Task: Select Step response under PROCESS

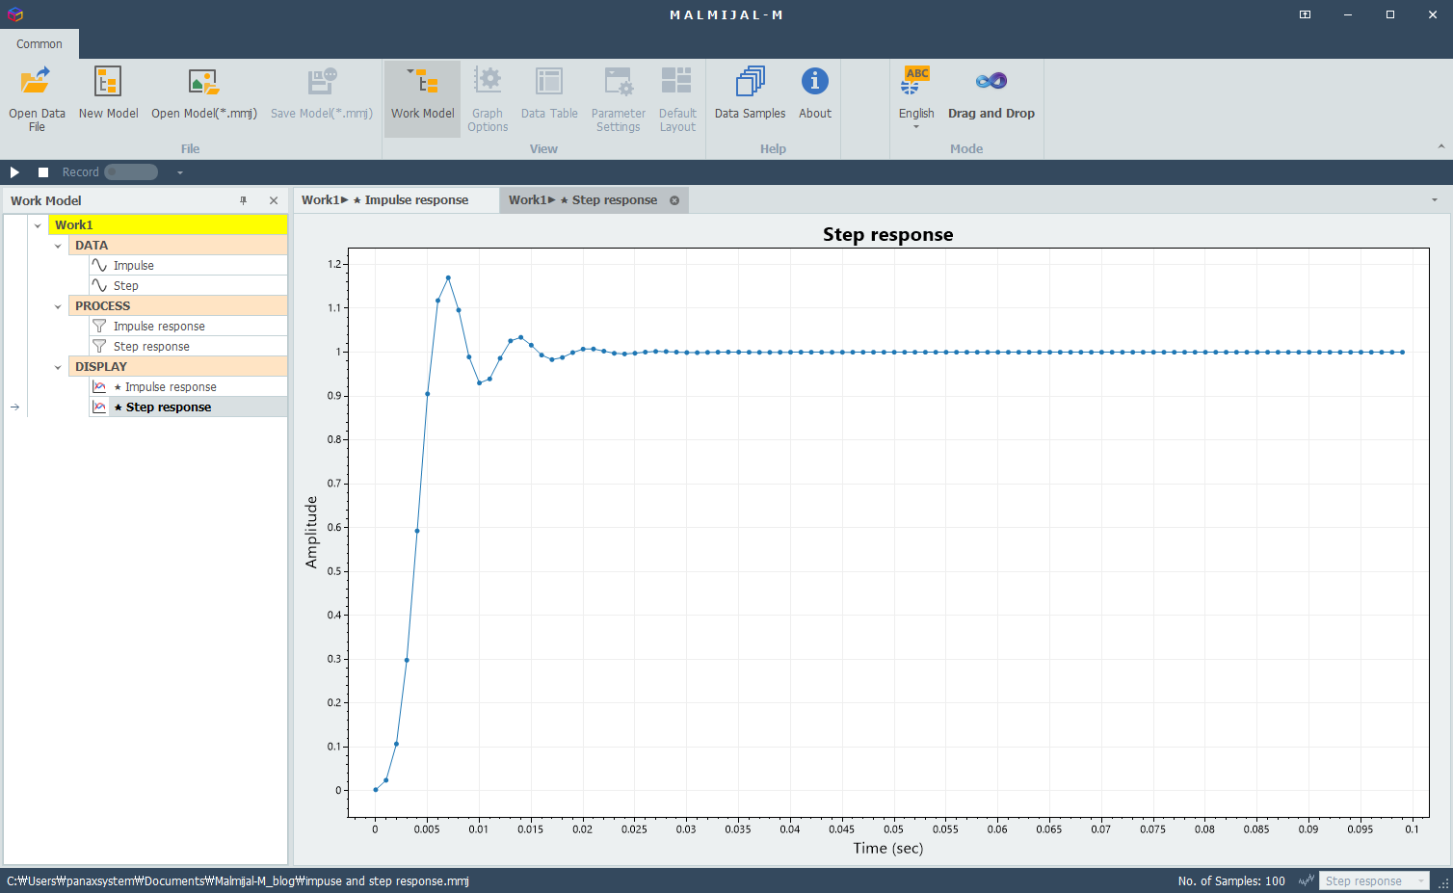Action: coord(188,346)
